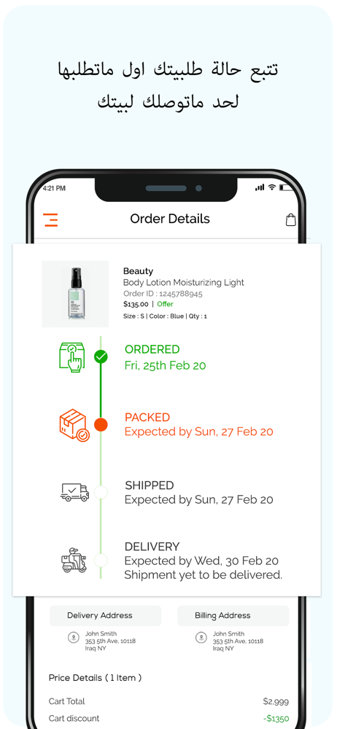Click the green Ordered checkmark marker
337x729 pixels.
click(101, 357)
